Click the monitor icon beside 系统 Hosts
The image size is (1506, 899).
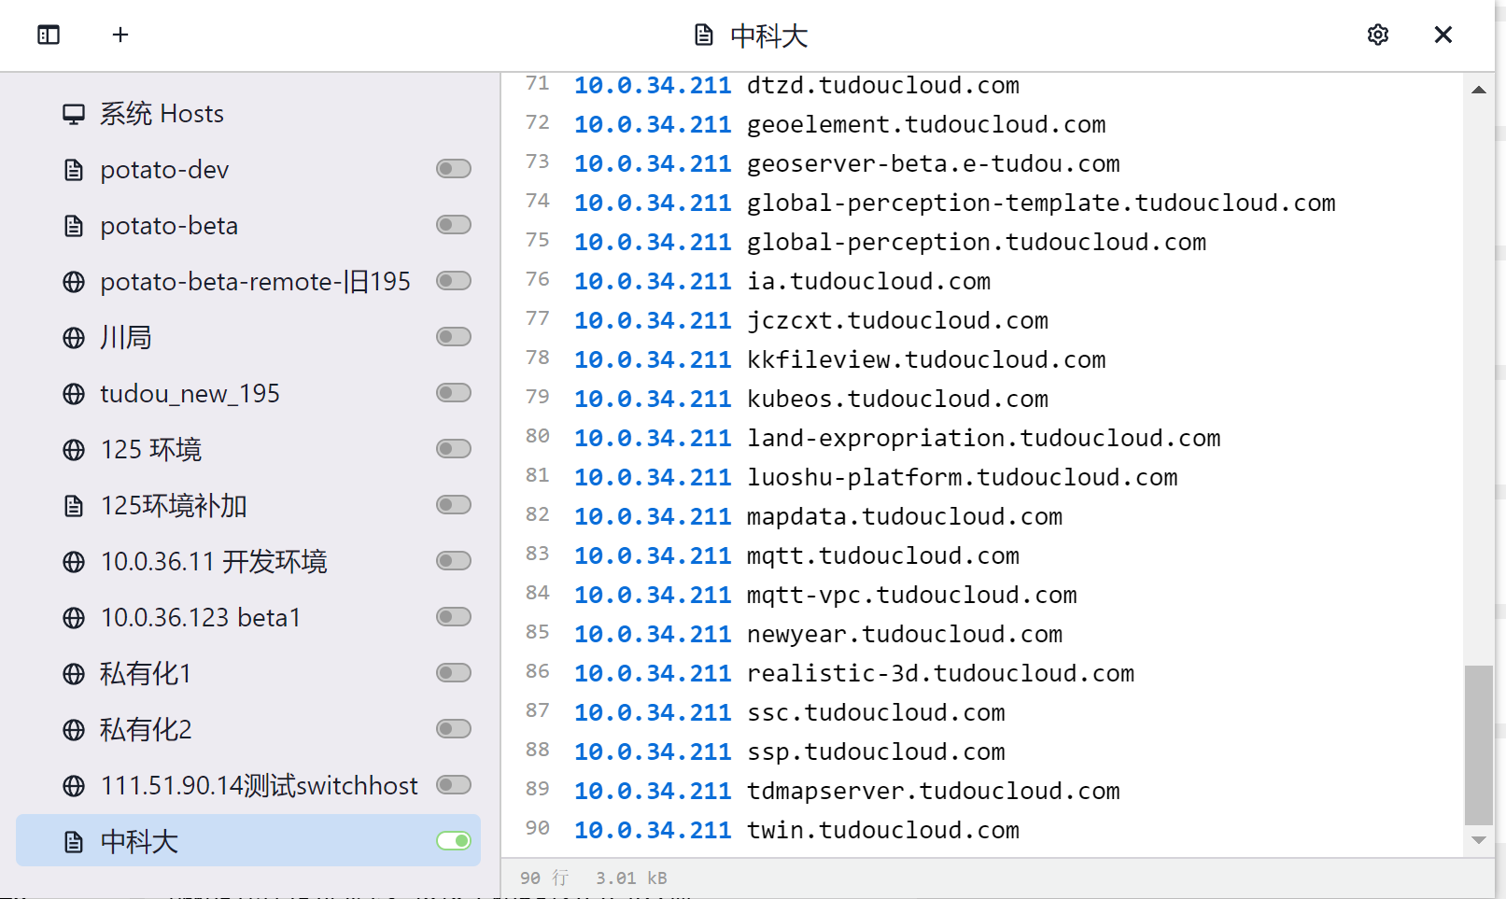[73, 112]
